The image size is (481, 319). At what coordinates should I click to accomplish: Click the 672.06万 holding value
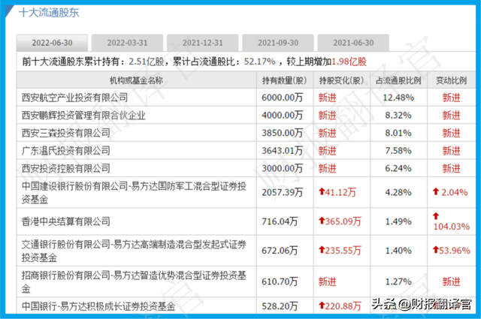280,251
